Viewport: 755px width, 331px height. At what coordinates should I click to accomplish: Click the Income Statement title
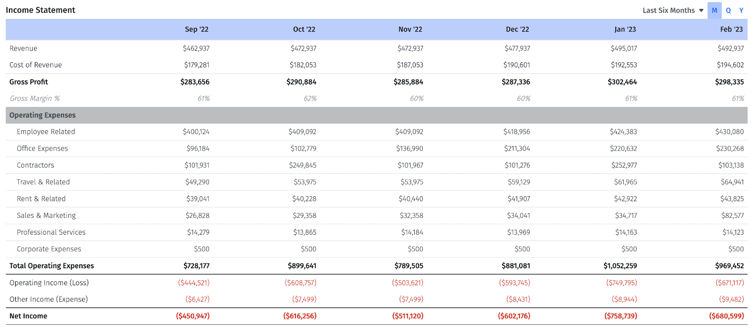41,10
